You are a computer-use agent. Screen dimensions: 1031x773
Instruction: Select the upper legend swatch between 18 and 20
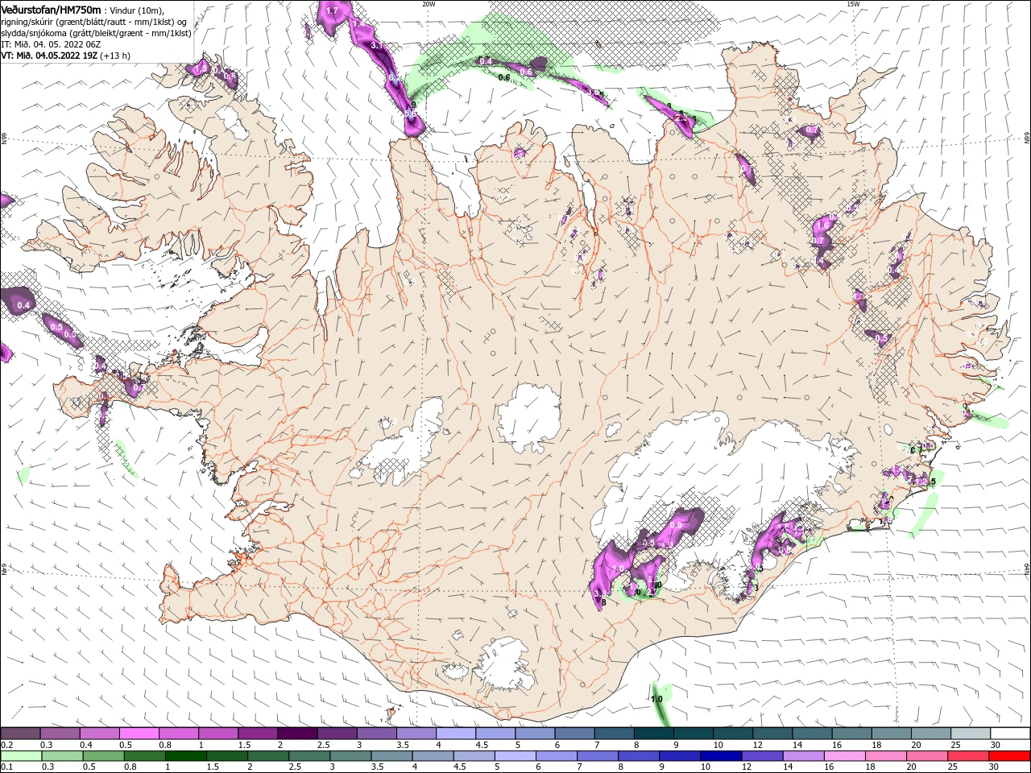tap(889, 734)
